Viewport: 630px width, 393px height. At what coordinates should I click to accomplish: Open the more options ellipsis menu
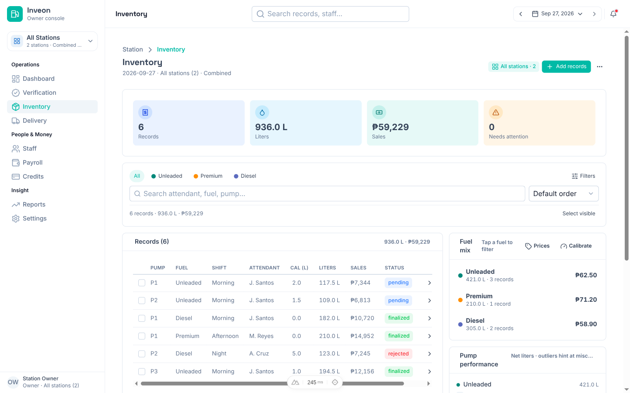point(600,67)
